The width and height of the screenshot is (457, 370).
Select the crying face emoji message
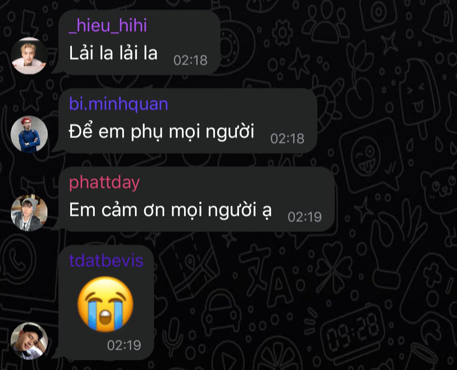(x=105, y=304)
